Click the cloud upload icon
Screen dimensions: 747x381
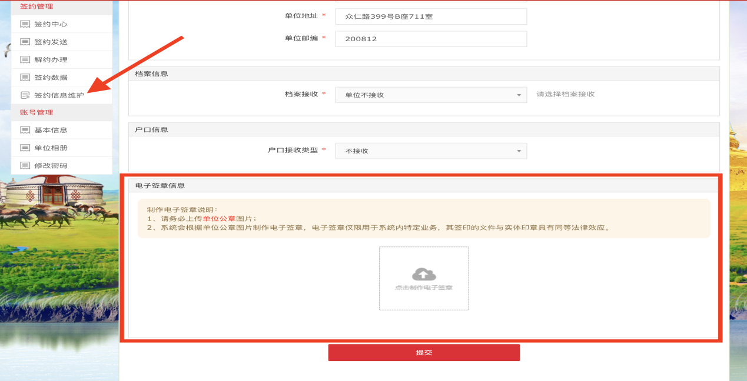coord(424,274)
